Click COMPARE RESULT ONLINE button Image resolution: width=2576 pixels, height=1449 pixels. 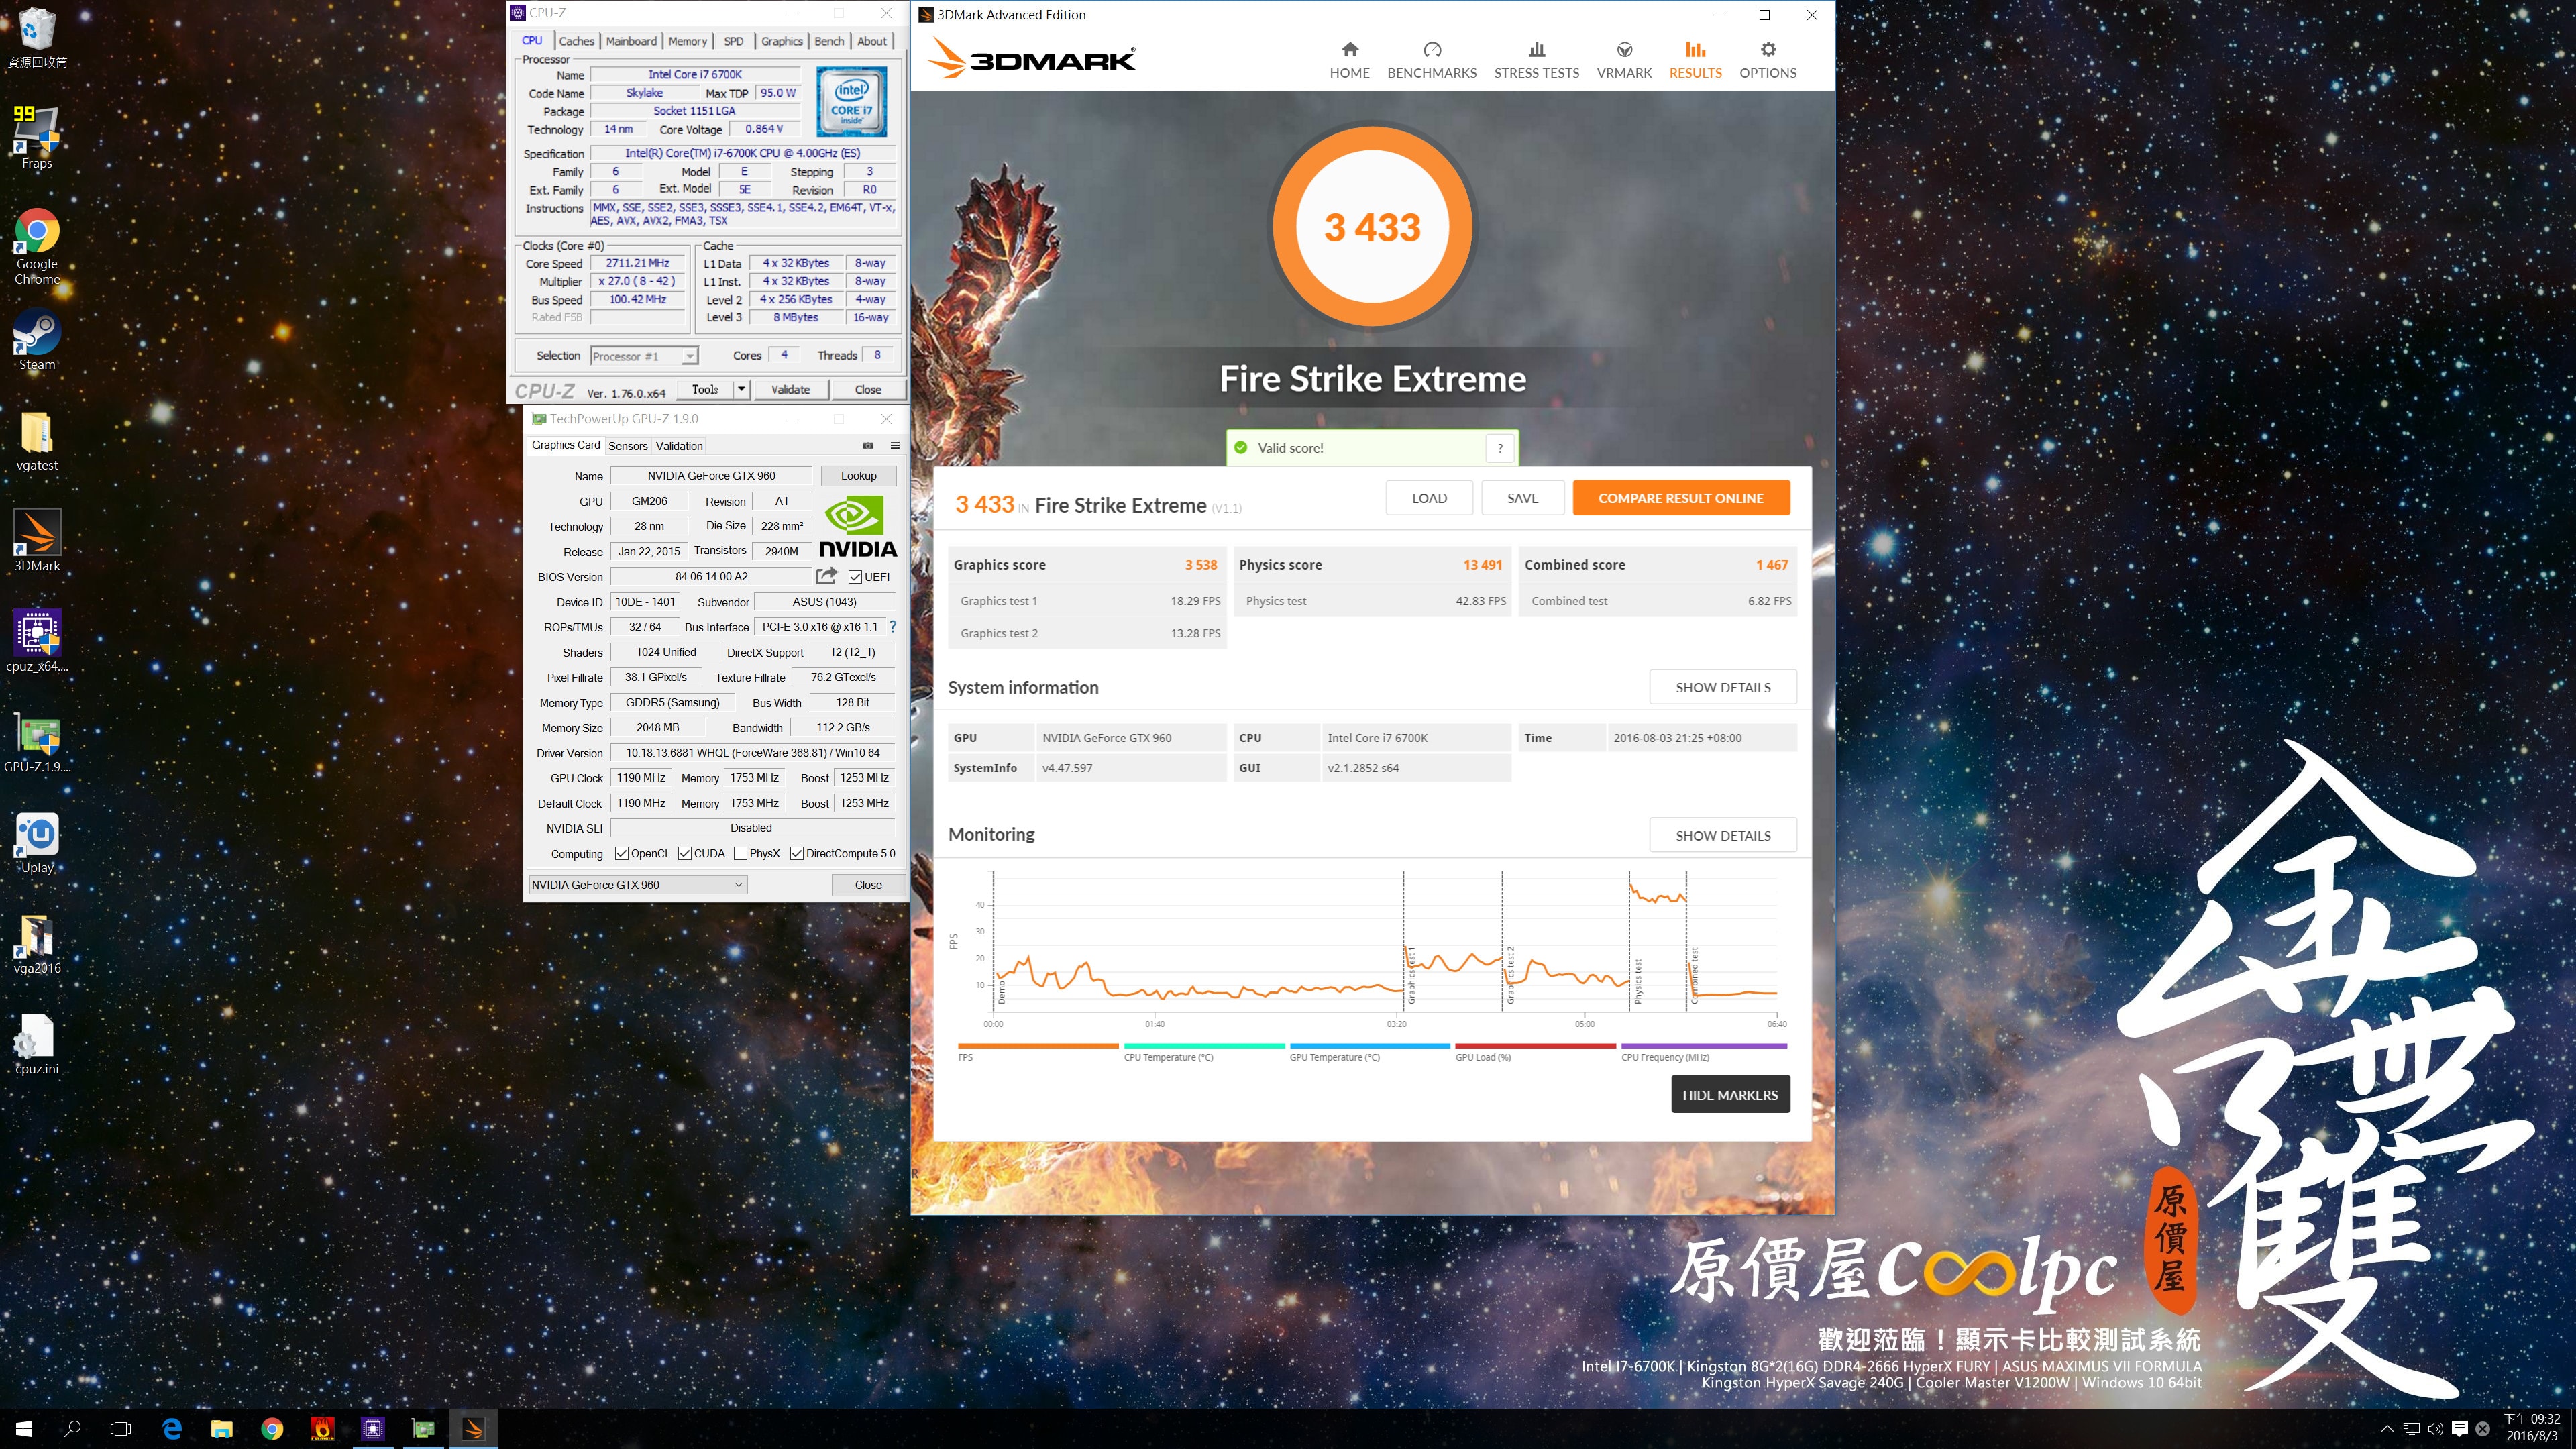point(1680,498)
